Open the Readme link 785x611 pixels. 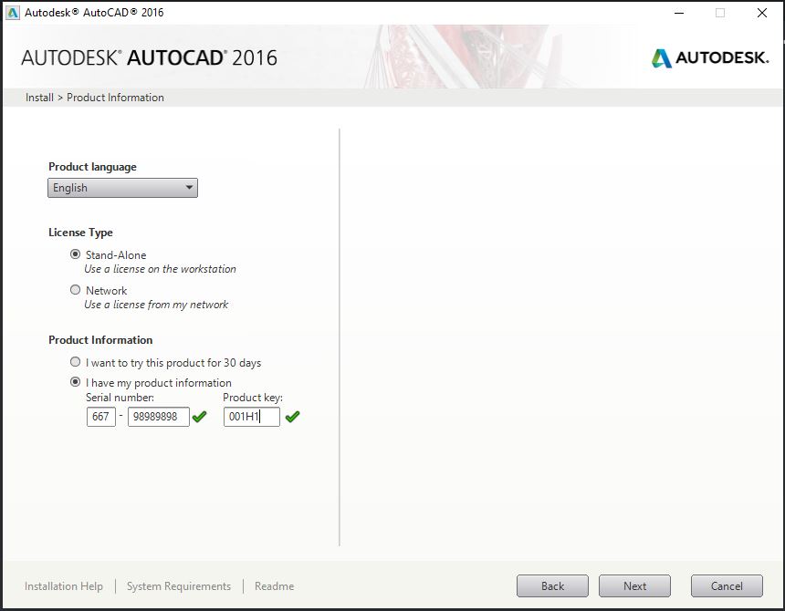pos(275,586)
